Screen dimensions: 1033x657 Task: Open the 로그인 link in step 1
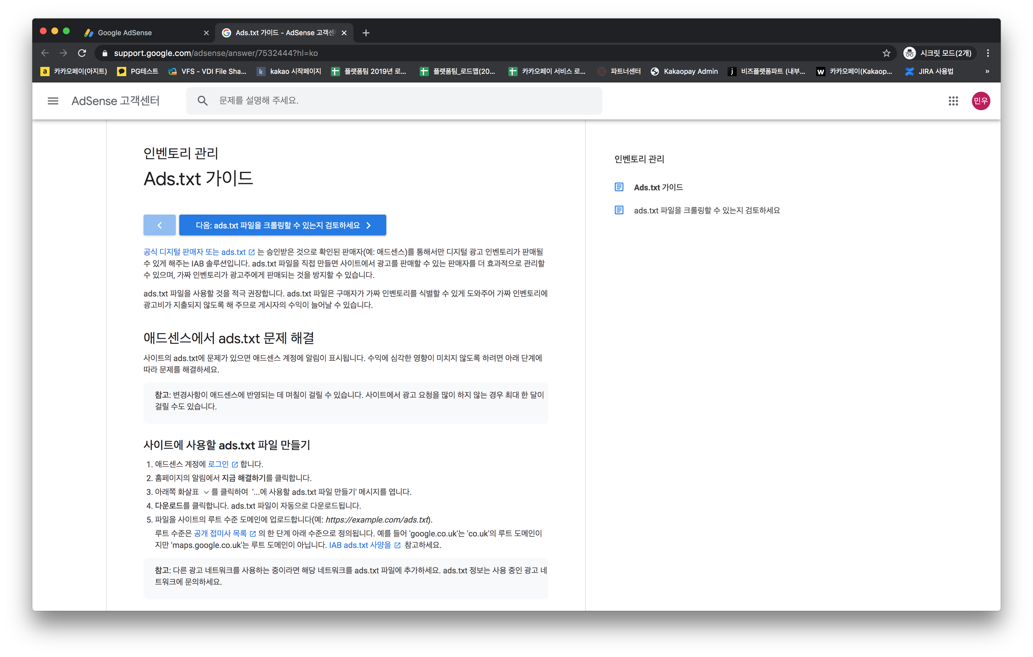(x=218, y=464)
